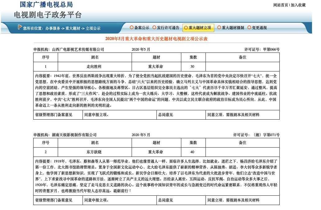The height and width of the screenshot is (210, 321).
Task: Click the 加入收藏 bookmark link
Action: point(298,5)
